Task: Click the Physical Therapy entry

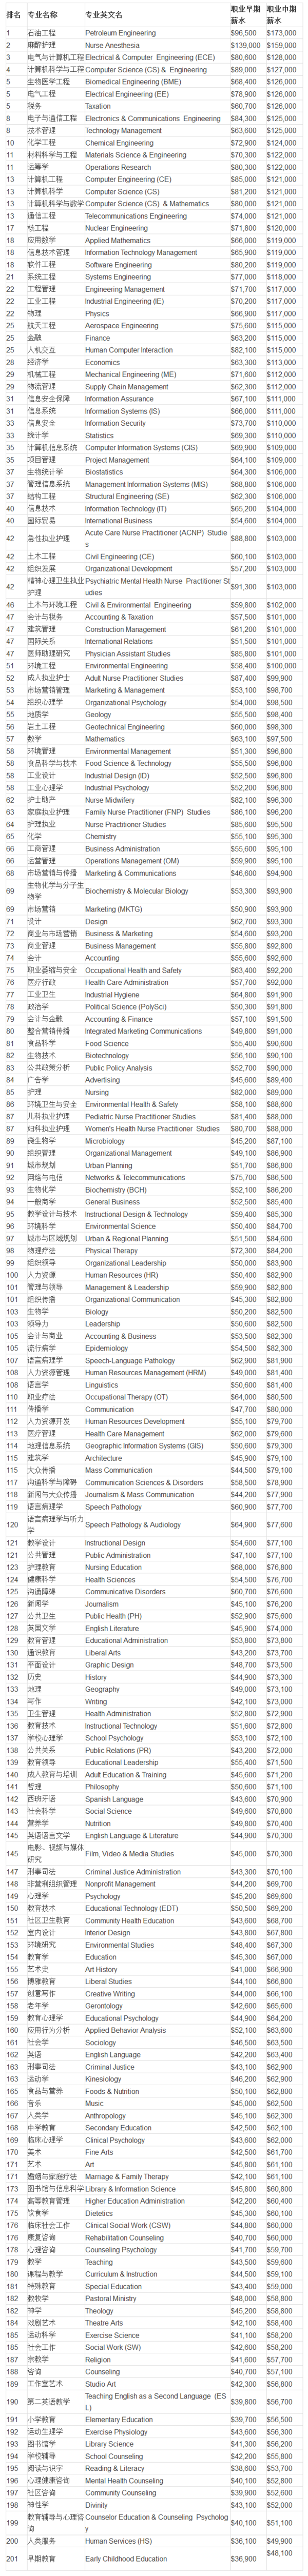Action: [x=111, y=1251]
